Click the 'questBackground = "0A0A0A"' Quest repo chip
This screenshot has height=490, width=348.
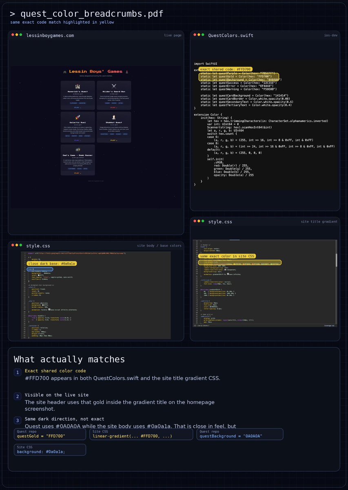(x=240, y=434)
